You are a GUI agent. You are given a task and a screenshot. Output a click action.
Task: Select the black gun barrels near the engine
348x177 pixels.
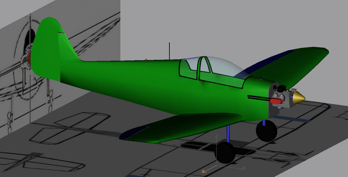pyautogui.click(x=259, y=98)
